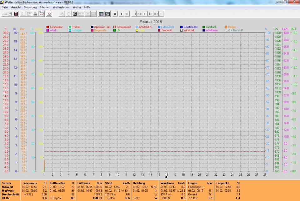Go to next period with right arrow
The image size is (300, 201).
[x=127, y=14]
